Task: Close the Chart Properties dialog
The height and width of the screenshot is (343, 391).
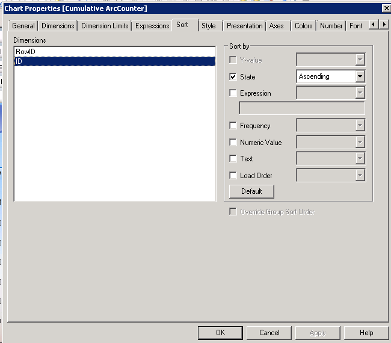Action: coord(386,8)
